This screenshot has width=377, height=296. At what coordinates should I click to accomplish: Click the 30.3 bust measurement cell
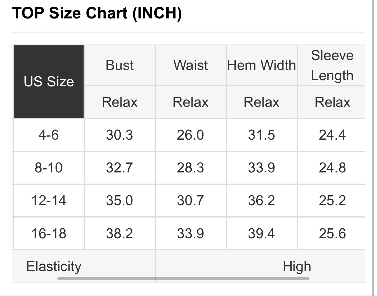(120, 135)
